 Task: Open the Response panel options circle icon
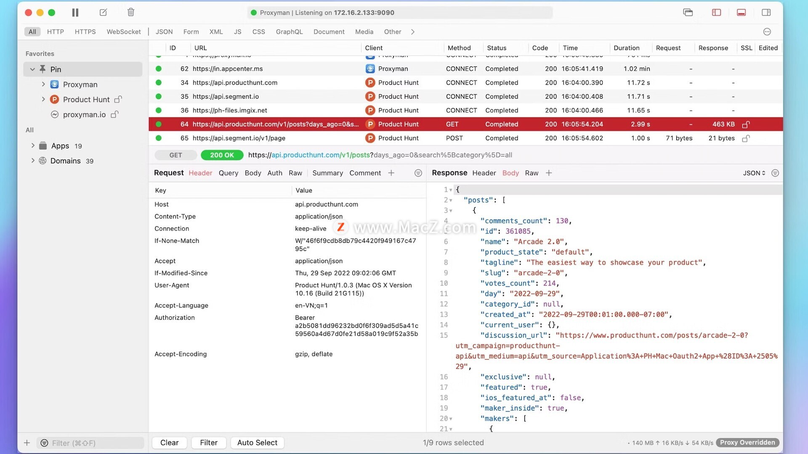pos(775,173)
